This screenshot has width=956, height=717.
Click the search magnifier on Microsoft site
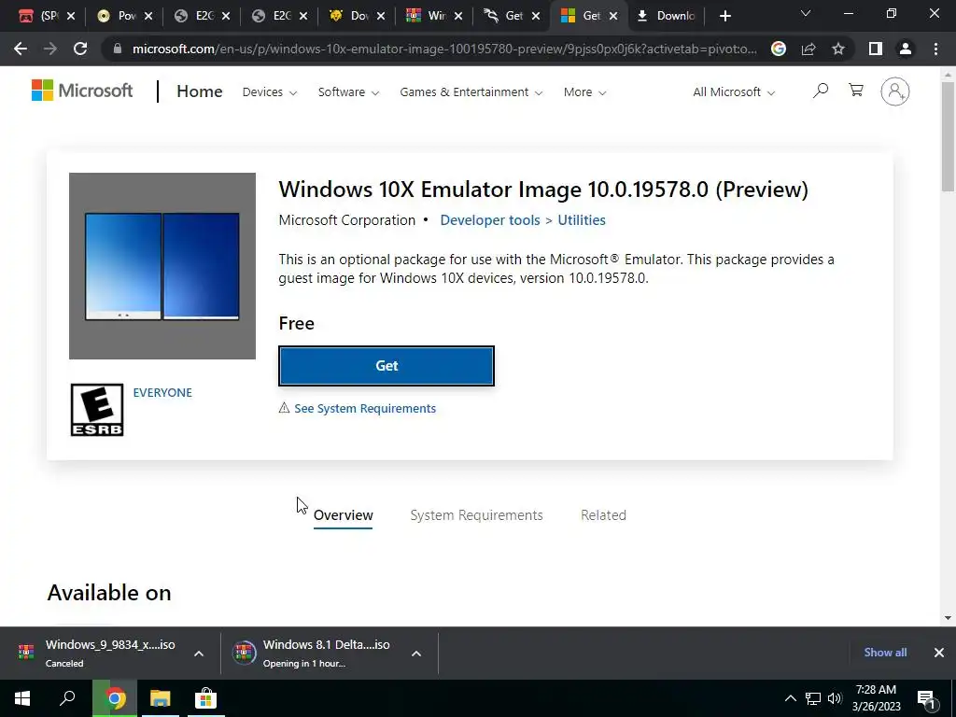click(x=821, y=91)
